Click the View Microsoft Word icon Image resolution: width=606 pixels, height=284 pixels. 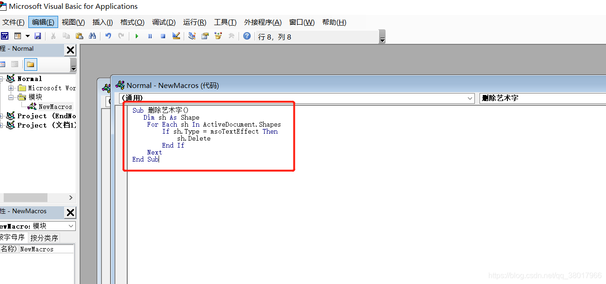(5, 36)
